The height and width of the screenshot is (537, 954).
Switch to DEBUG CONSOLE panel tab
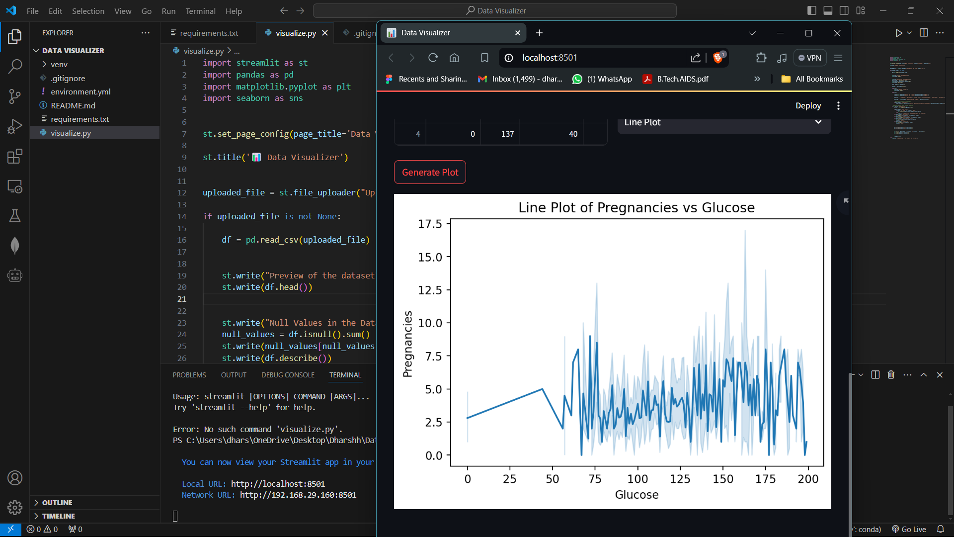[x=288, y=375]
